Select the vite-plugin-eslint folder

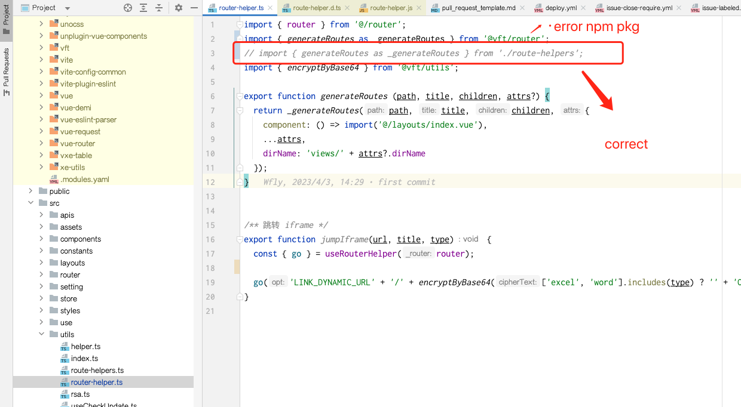click(x=88, y=84)
